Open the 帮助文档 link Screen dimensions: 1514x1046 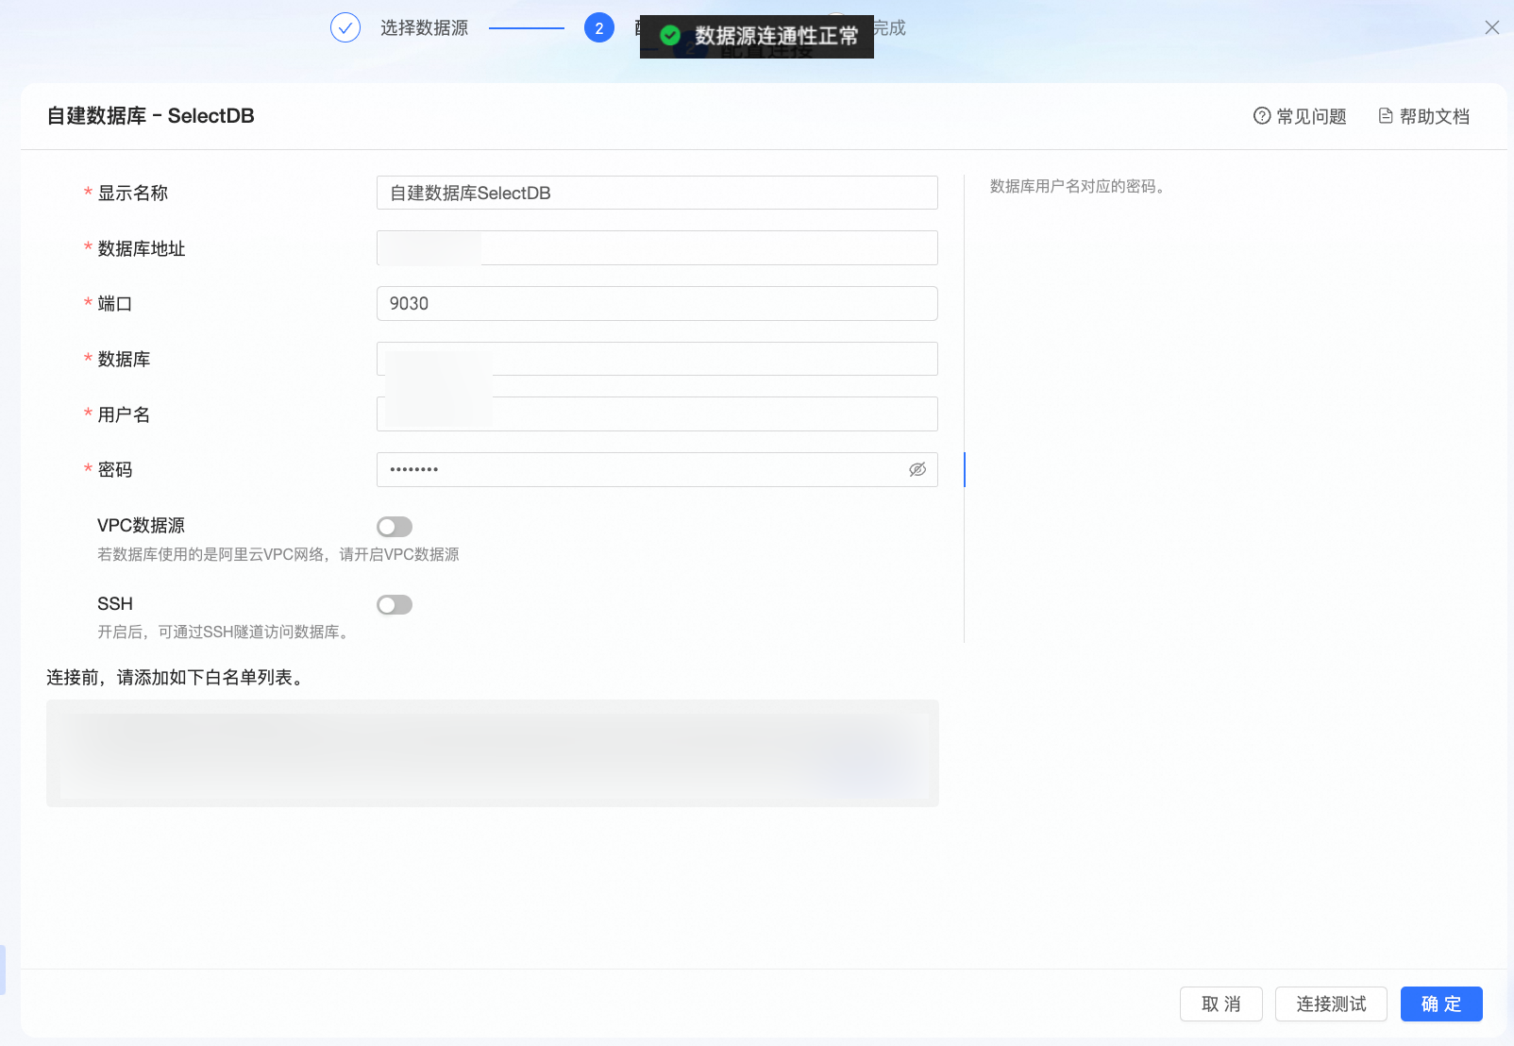tap(1424, 116)
